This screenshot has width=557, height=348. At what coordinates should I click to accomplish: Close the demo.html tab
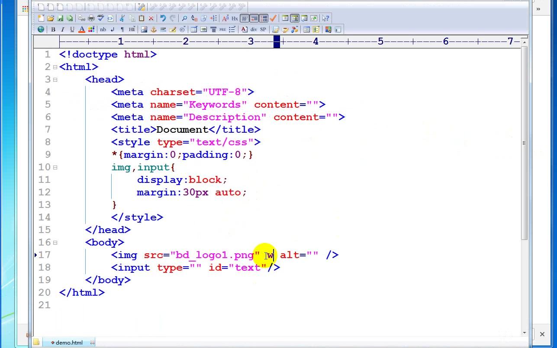pos(92,342)
